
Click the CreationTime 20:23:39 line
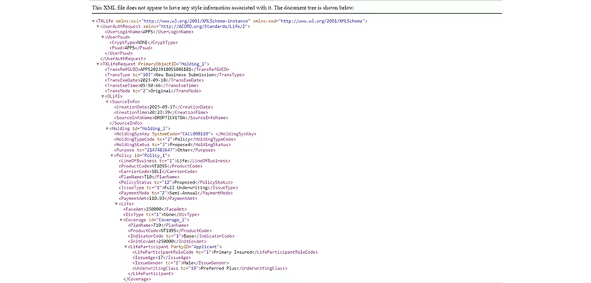point(161,113)
